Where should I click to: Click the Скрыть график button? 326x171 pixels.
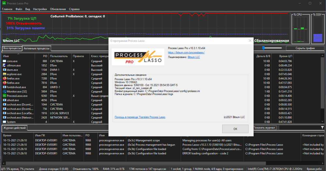click(305, 48)
